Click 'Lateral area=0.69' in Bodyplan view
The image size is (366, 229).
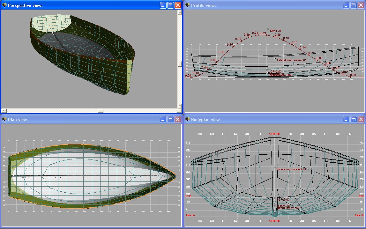(x=288, y=208)
